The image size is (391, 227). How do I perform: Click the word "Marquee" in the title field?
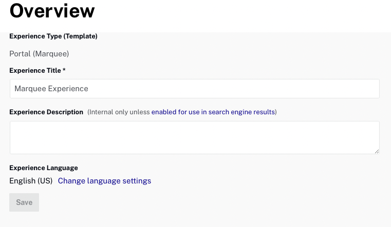(x=30, y=89)
